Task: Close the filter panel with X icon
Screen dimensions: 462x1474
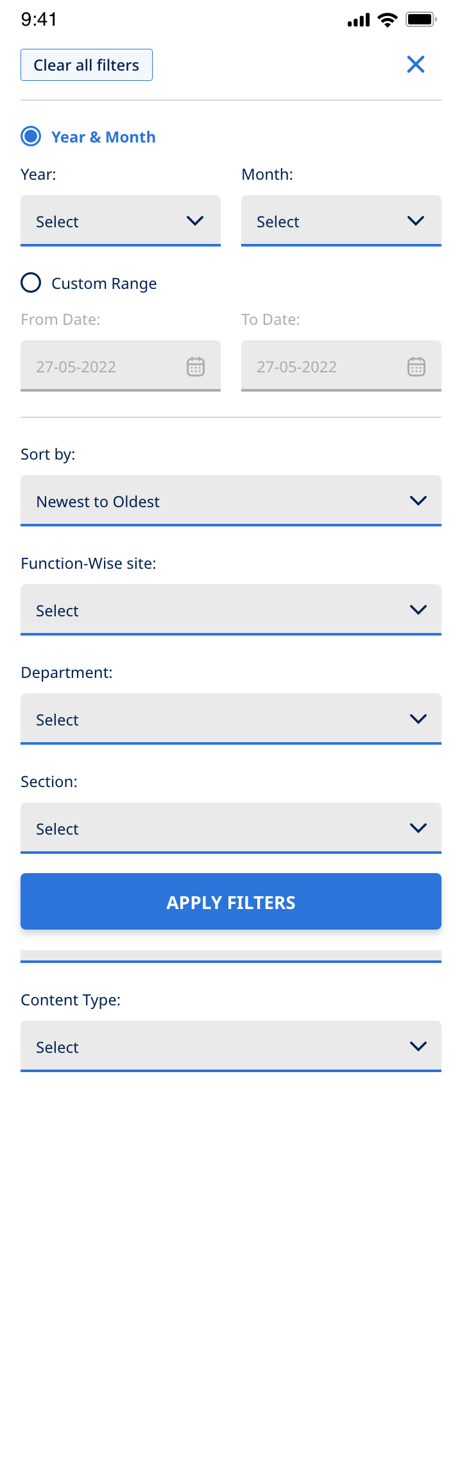Action: 416,64
